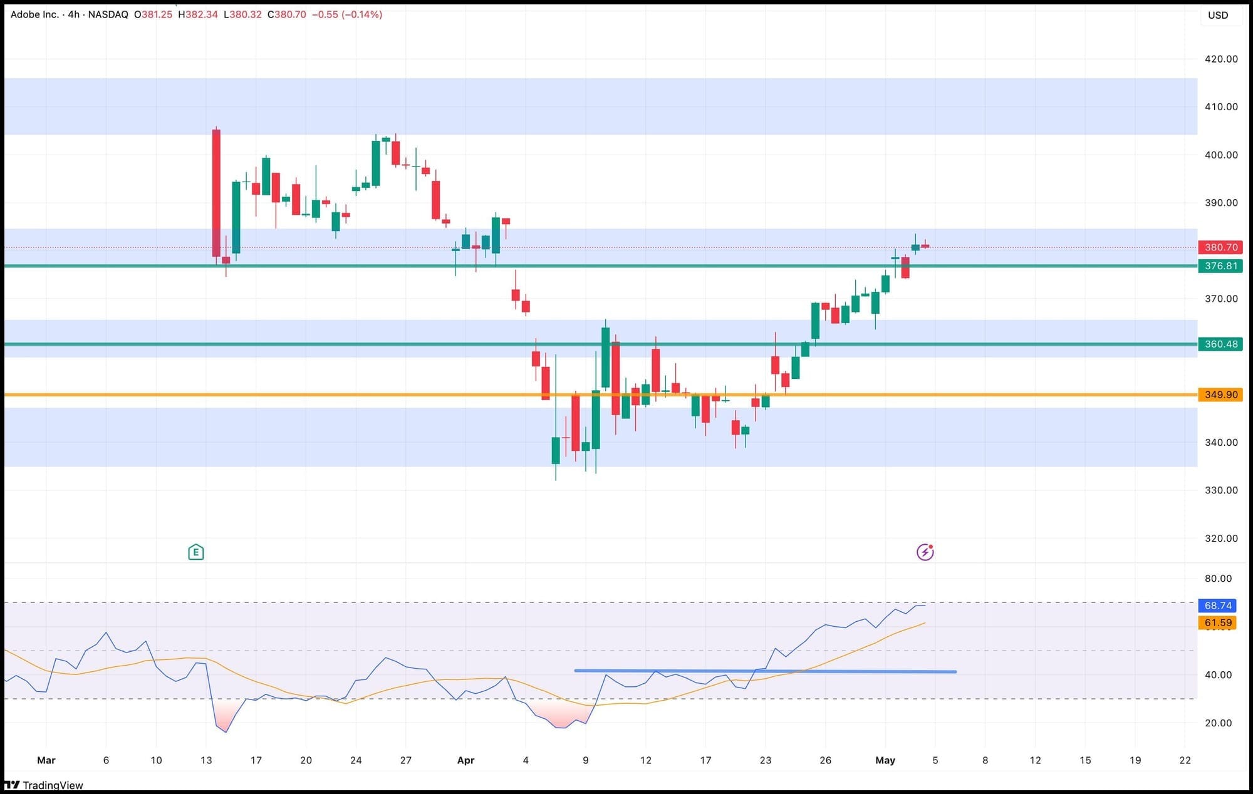Image resolution: width=1253 pixels, height=794 pixels.
Task: Select the red 380.70 current price label
Action: (1220, 247)
